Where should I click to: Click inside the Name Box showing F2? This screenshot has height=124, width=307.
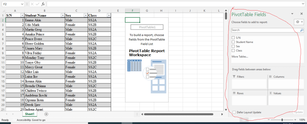coord(11,4)
